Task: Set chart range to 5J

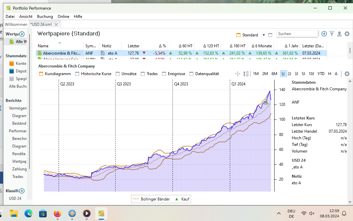Action: 303,74
